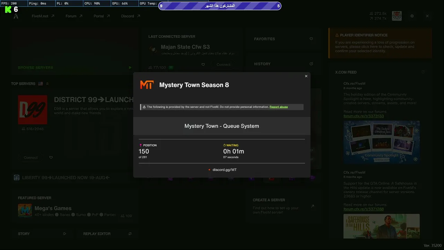The height and width of the screenshot is (250, 444).
Task: Change the Top Servers region flag
Action: pyautogui.click(x=41, y=84)
